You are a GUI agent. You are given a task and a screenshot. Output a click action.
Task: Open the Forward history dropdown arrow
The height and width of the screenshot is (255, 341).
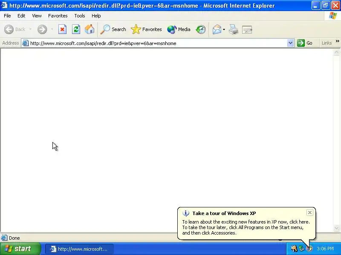[52, 29]
